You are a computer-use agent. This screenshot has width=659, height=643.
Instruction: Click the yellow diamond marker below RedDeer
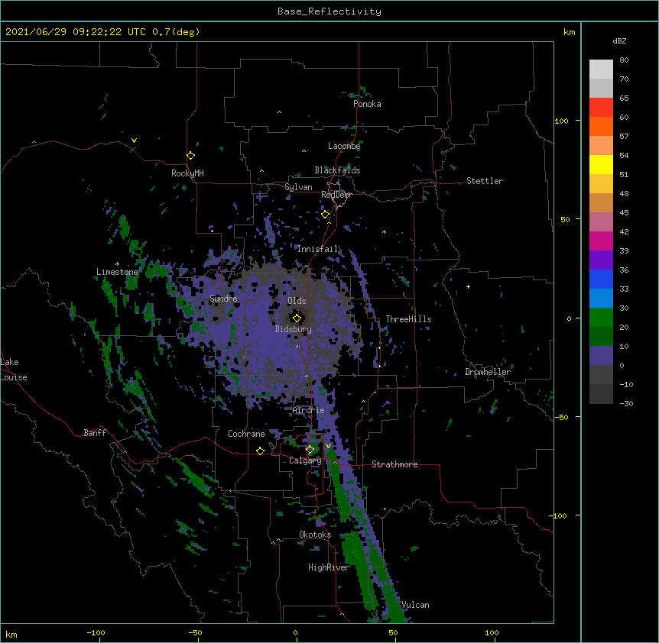[x=325, y=214]
